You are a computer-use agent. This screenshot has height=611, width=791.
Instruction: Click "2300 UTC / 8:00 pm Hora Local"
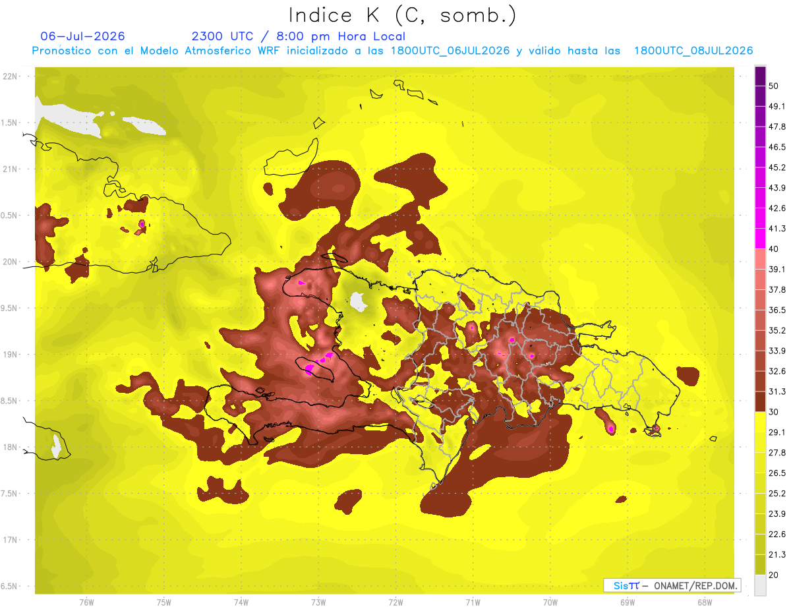tap(299, 36)
